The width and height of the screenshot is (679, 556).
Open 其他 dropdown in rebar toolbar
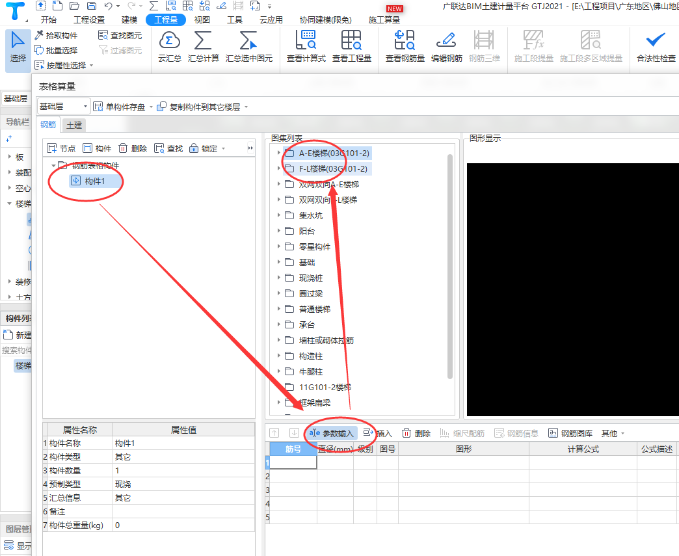[613, 433]
